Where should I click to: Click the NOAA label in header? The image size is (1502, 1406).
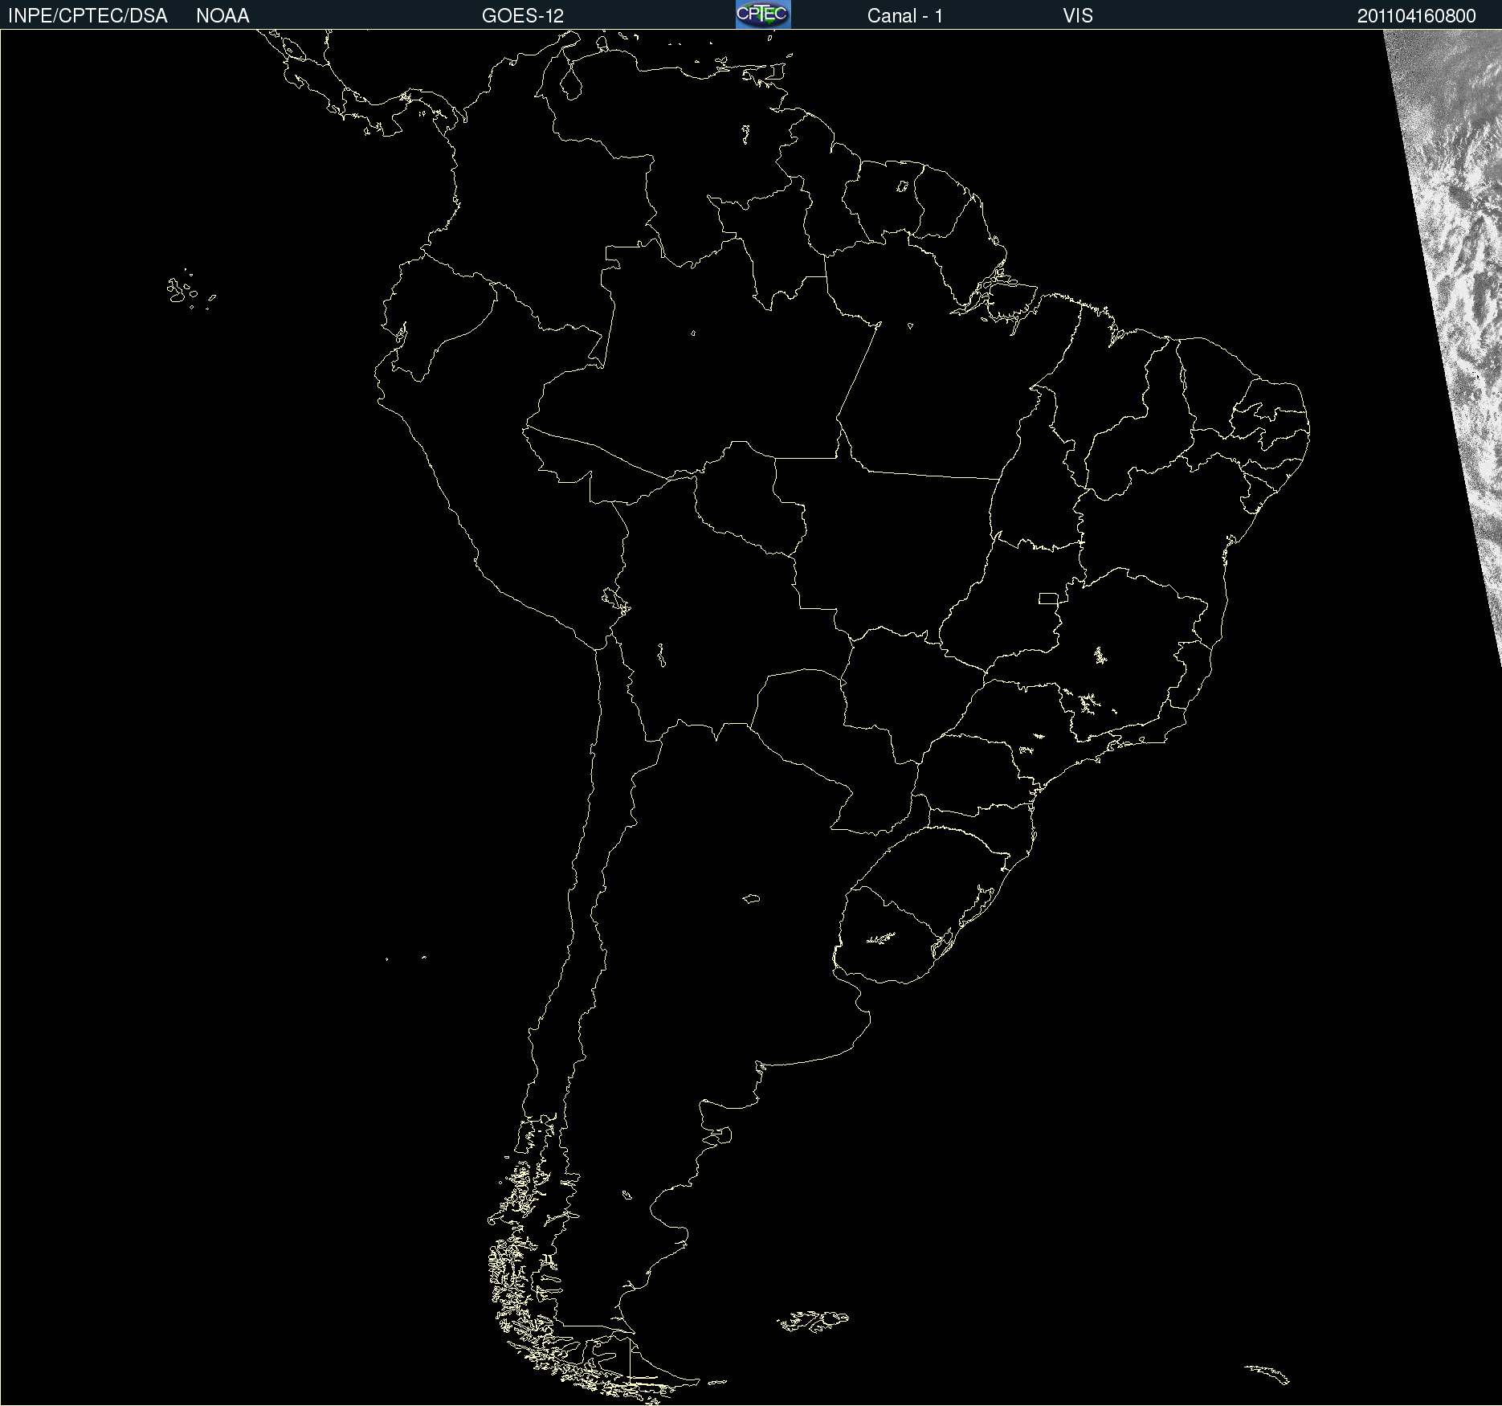(222, 16)
